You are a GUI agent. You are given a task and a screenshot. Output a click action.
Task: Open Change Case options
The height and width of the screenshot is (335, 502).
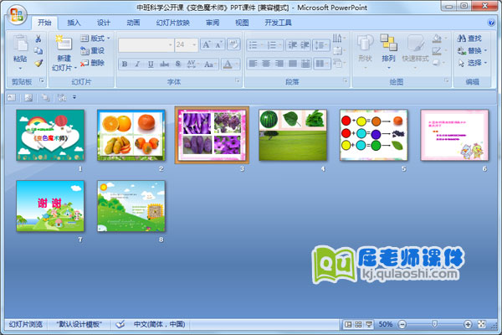coord(210,64)
